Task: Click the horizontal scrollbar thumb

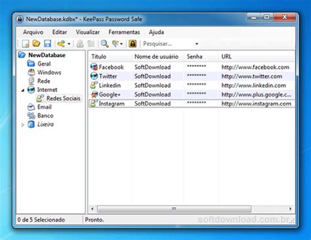Action: pyautogui.click(x=174, y=209)
